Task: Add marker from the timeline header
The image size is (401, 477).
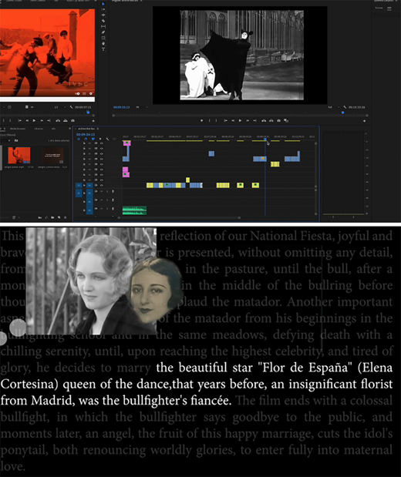Action: 100,139
